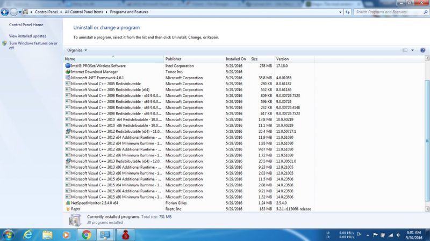Select the Raptr program icon
Image resolution: width=430 pixels, height=241 pixels.
(68, 209)
